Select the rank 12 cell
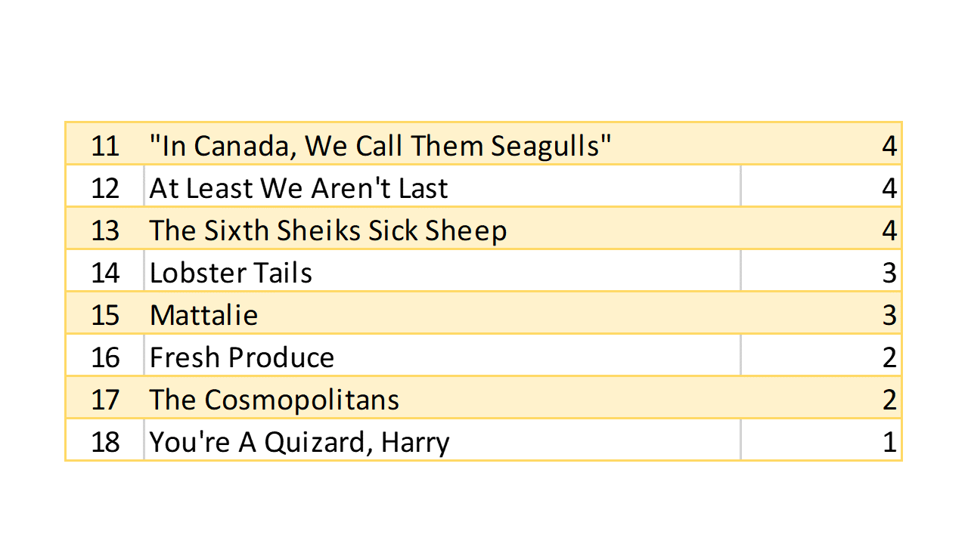Image resolution: width=968 pixels, height=544 pixels. pos(105,187)
